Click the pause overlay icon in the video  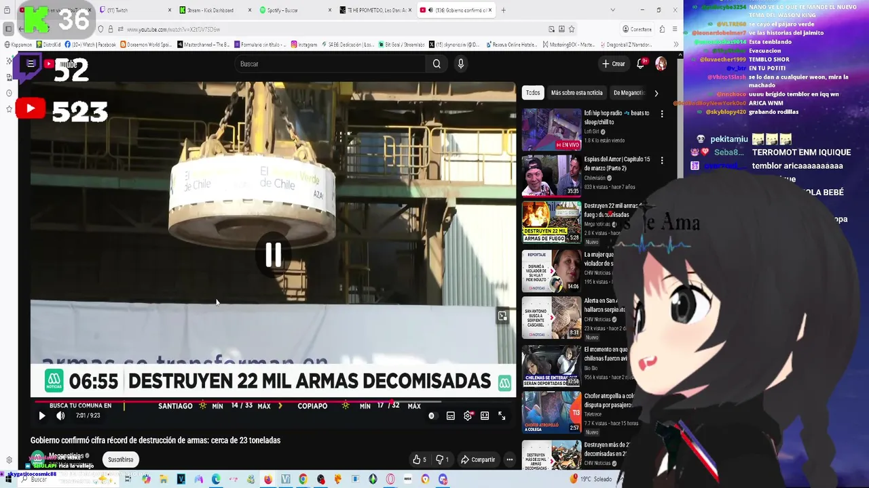(x=273, y=255)
